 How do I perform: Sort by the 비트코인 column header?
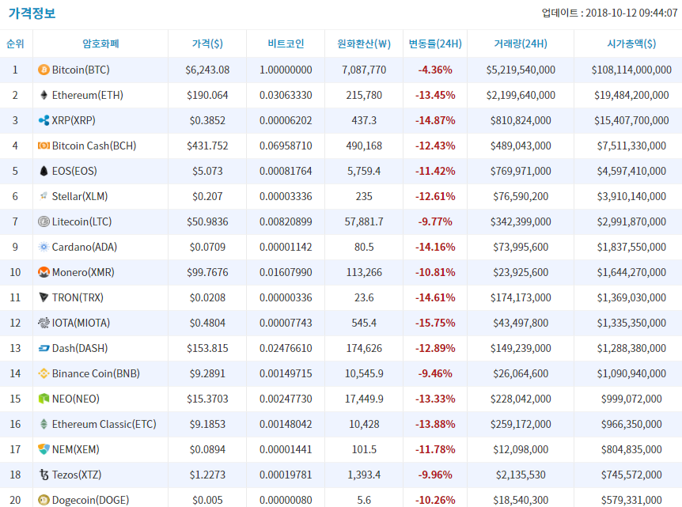click(286, 44)
